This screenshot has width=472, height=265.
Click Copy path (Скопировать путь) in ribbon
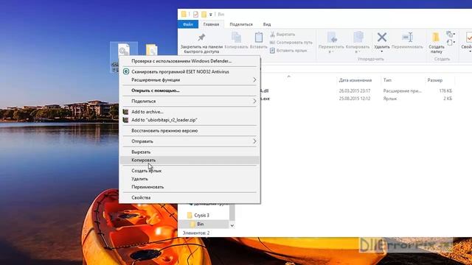(x=291, y=43)
